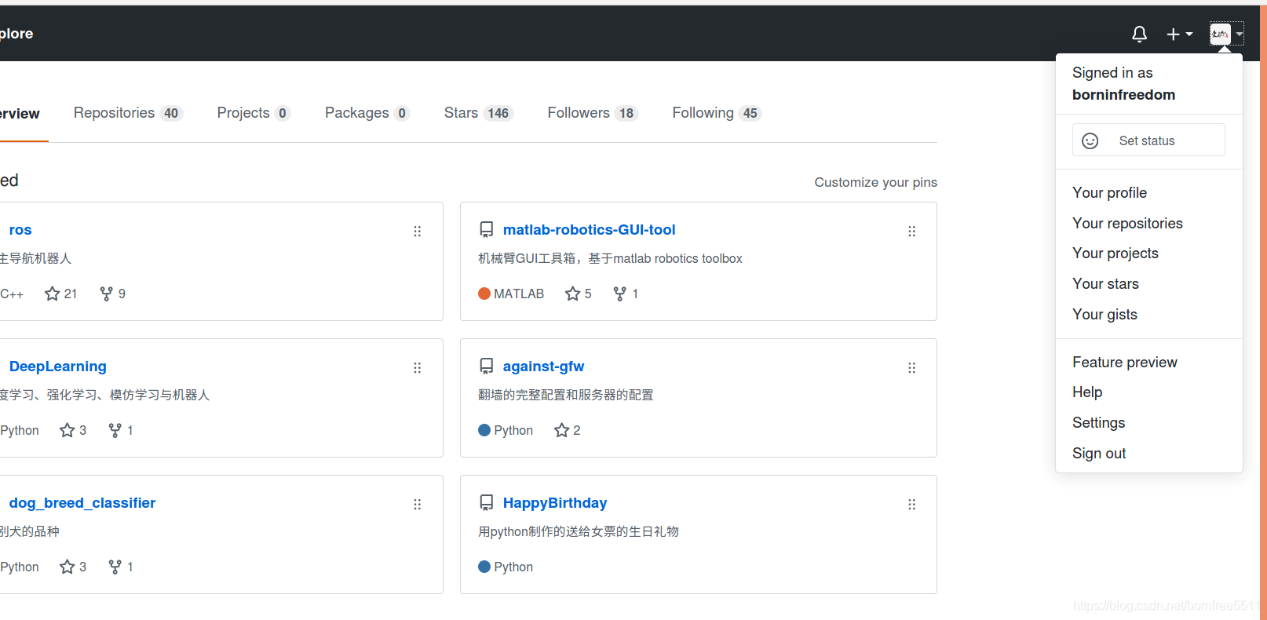Open Your gists menu entry

click(1105, 314)
